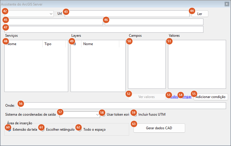Click the Onde condition input field
This screenshot has width=231, height=146.
(122, 106)
